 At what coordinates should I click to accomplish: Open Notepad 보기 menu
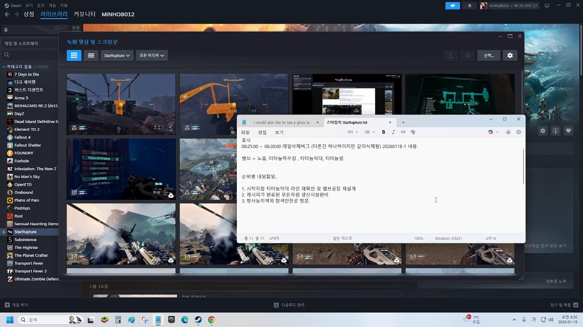point(279,132)
